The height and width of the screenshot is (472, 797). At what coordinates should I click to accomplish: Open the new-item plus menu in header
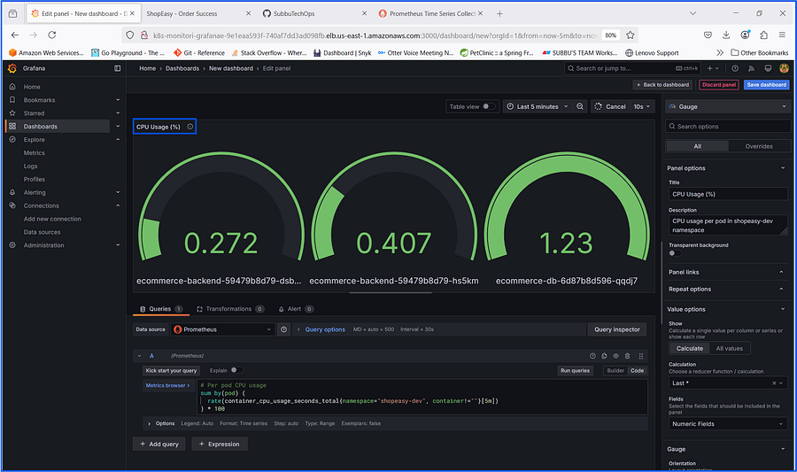[713, 68]
